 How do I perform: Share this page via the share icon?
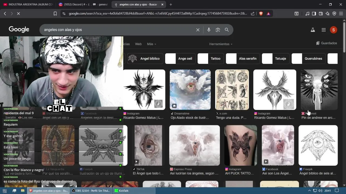pyautogui.click(x=252, y=13)
